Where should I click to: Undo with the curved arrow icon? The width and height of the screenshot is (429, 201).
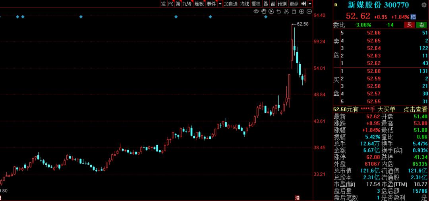(x=279, y=11)
